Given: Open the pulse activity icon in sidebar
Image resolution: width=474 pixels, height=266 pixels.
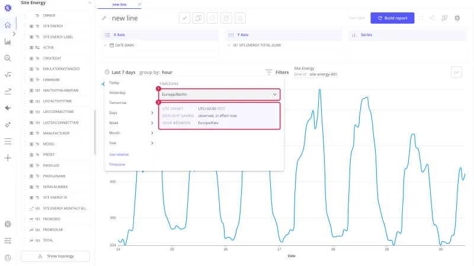Looking at the screenshot, I should 8,108.
